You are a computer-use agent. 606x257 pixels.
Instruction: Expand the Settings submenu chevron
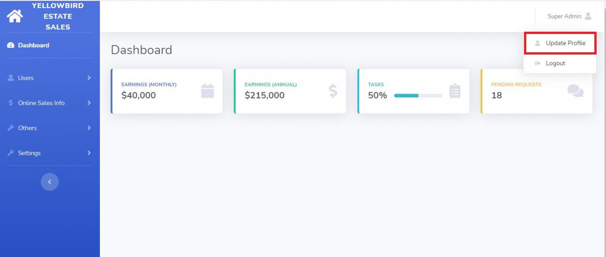pos(89,153)
